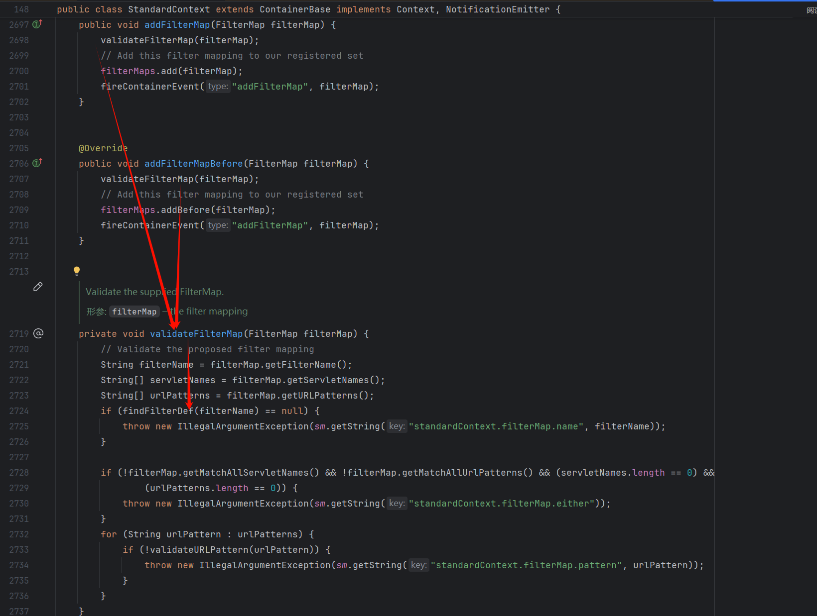Click the 'key:' hint before standardContext.filterMap.either

pos(397,504)
